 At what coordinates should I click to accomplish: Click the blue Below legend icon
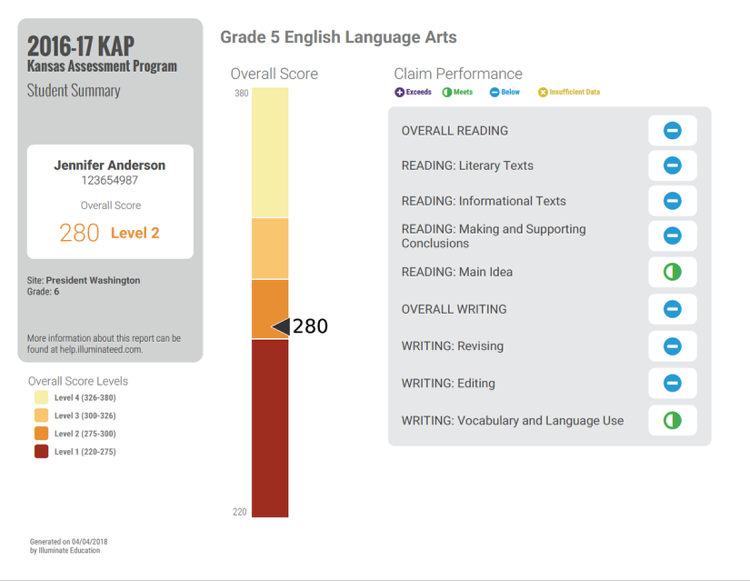coord(495,93)
